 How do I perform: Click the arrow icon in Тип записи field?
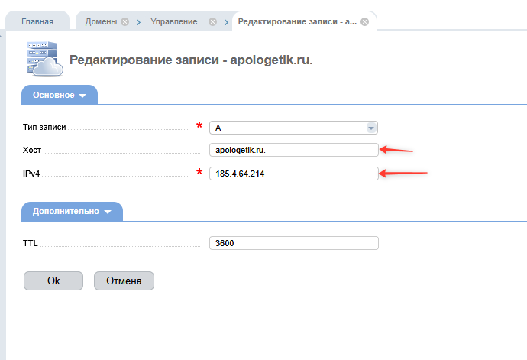[371, 128]
